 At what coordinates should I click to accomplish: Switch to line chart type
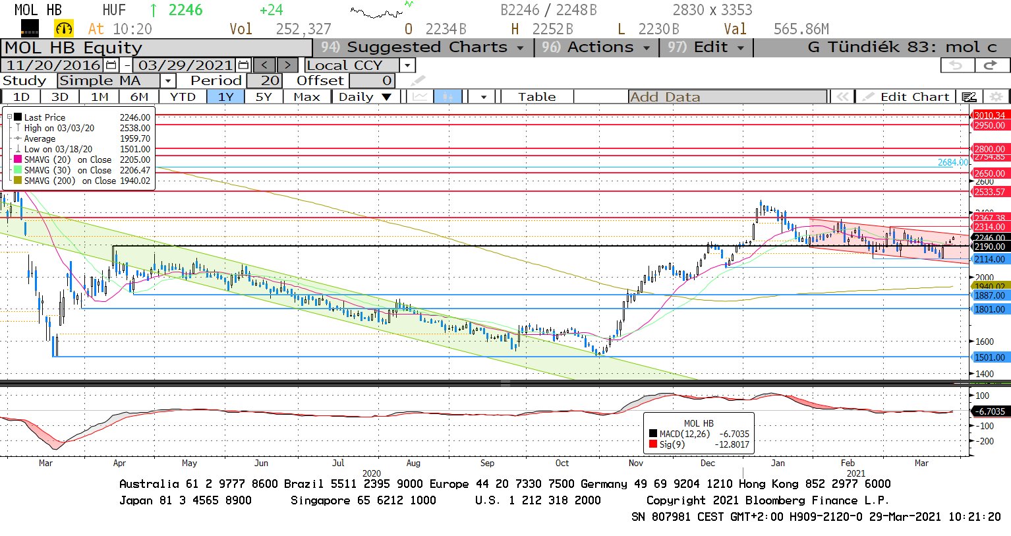(x=420, y=97)
